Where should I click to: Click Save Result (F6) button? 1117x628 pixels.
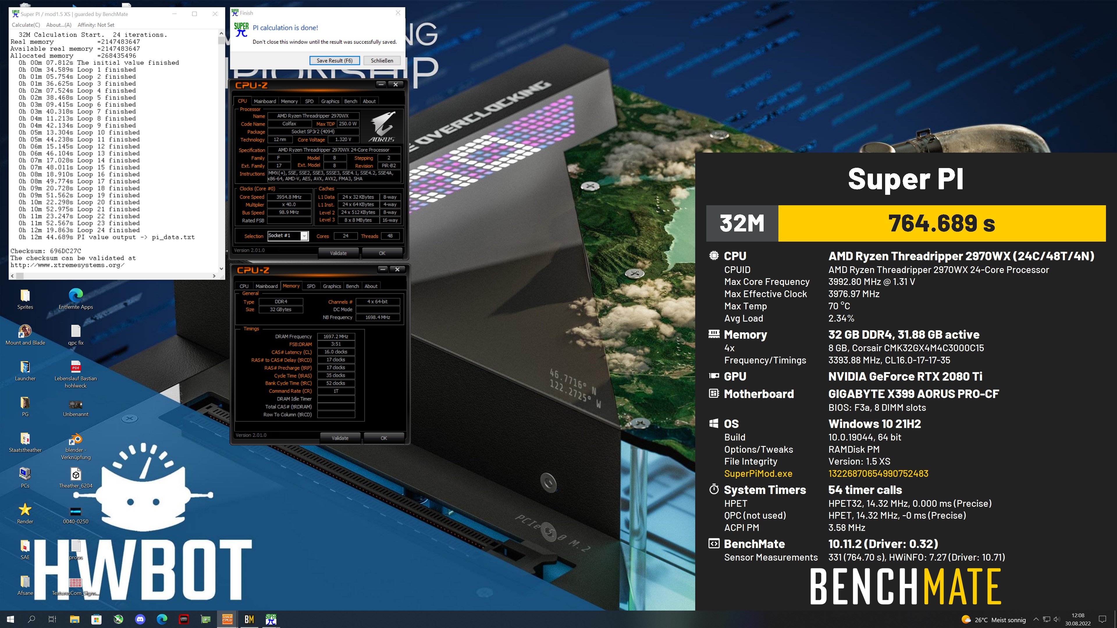(334, 61)
